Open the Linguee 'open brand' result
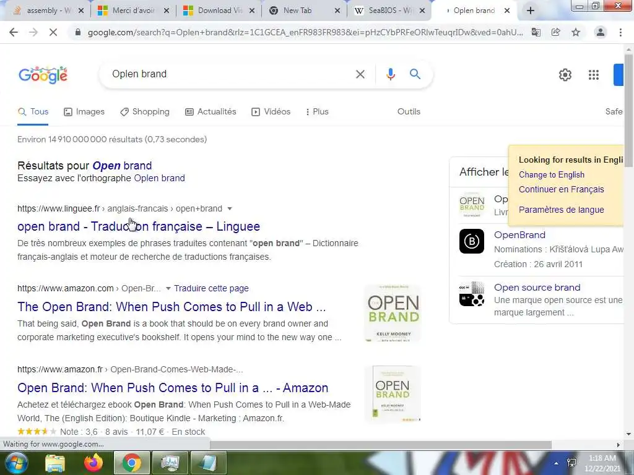634x475 pixels. 138,226
